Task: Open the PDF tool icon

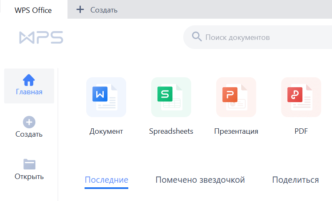Action: (301, 97)
